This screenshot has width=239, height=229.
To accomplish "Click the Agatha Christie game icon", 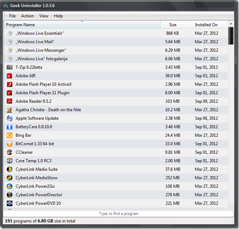I will point(9,110).
